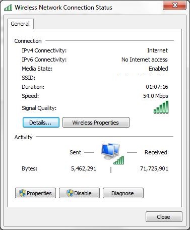Click the Signal Quality bars indicator

161,107
